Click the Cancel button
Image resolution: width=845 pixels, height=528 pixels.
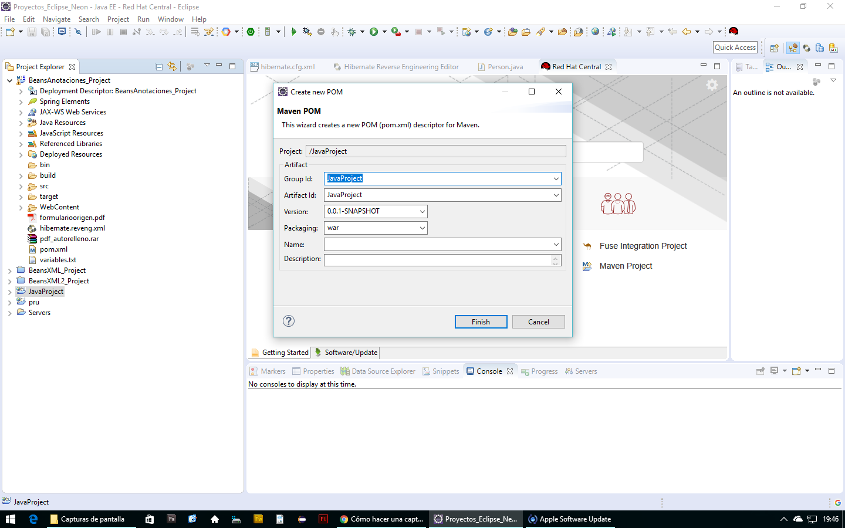pos(538,321)
